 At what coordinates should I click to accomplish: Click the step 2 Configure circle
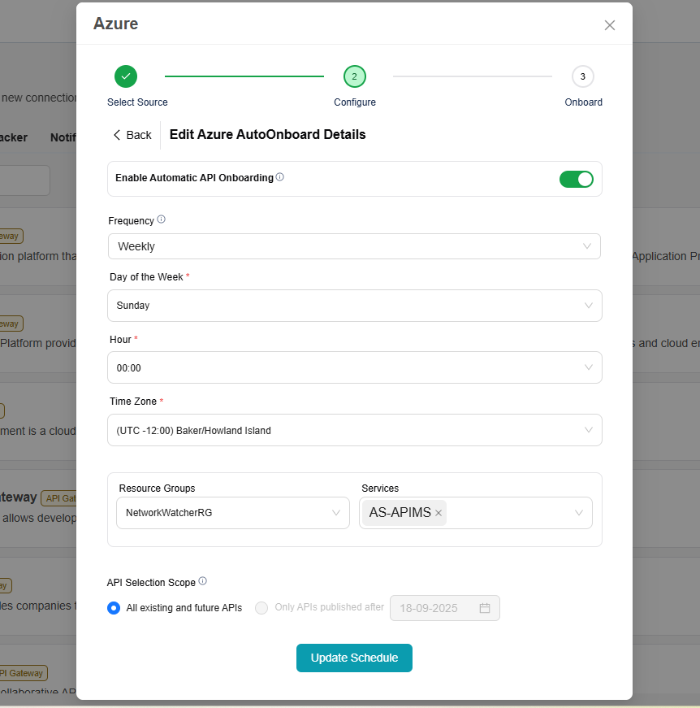coord(355,76)
